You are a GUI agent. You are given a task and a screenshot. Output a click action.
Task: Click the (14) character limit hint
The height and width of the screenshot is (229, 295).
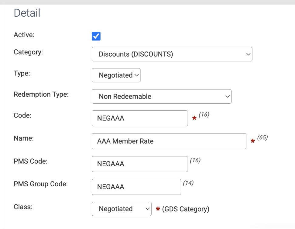coord(188,183)
